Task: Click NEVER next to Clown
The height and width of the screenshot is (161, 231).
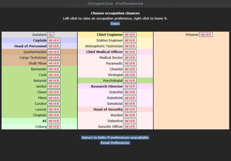Action: coord(54,92)
